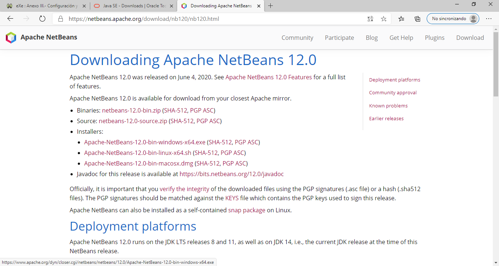
Task: Jump to Earlier releases in sidebar
Action: coord(386,118)
